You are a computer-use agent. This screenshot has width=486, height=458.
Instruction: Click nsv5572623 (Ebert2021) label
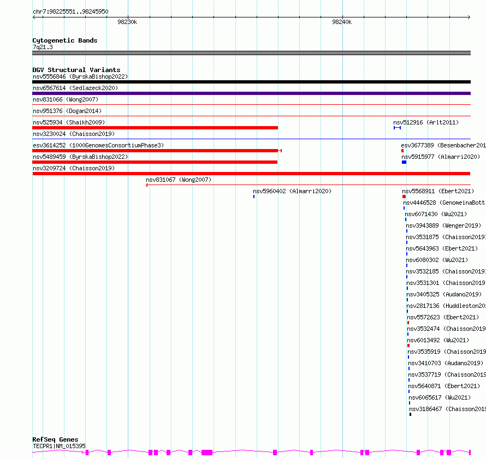(443, 317)
